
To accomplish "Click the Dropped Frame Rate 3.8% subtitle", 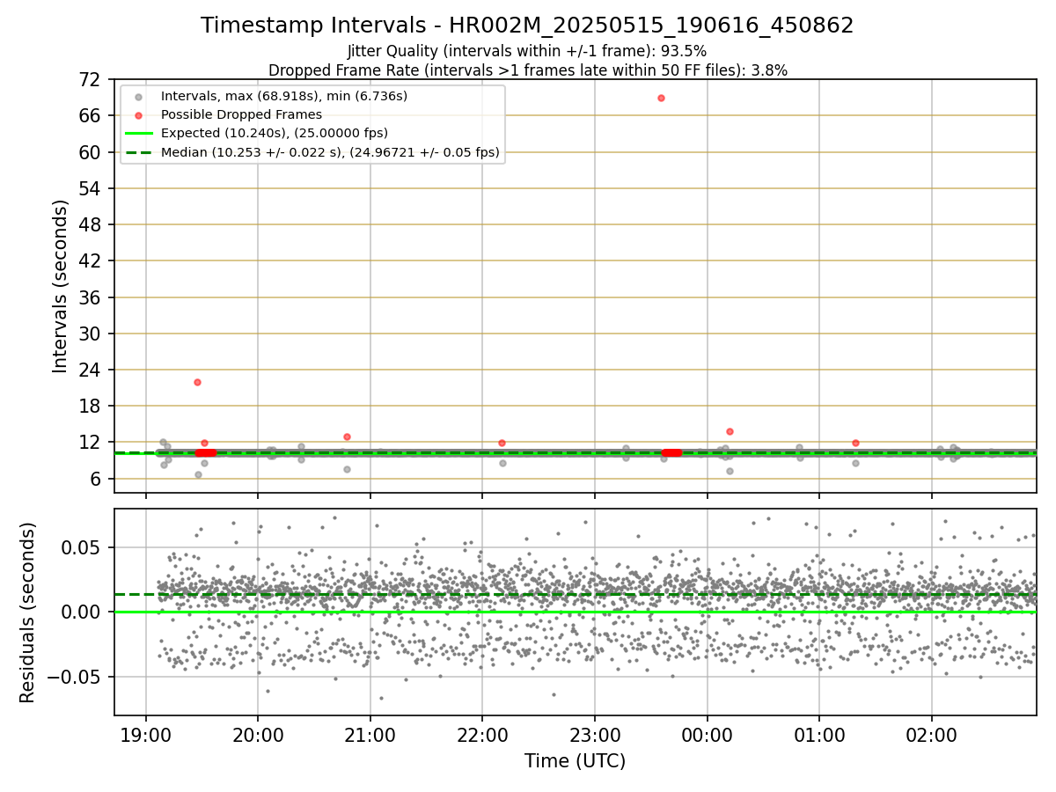I will pyautogui.click(x=528, y=70).
